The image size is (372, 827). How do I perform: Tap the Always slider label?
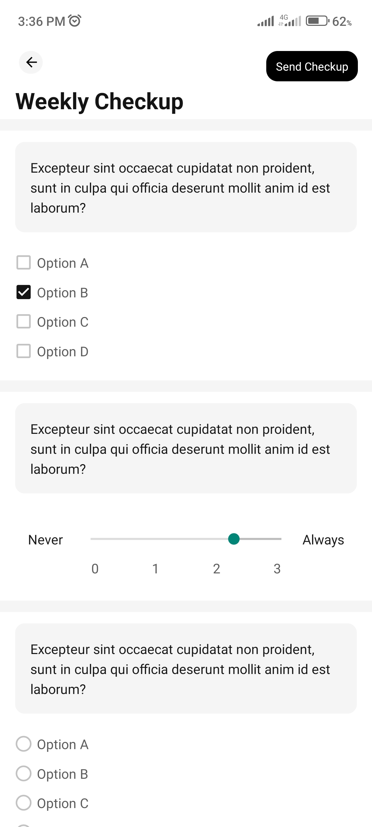pyautogui.click(x=323, y=540)
